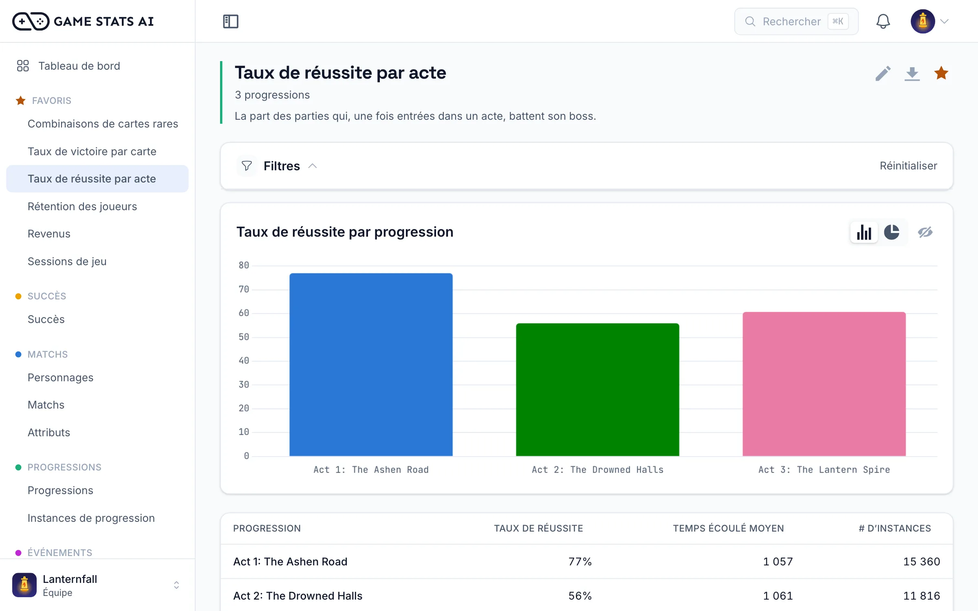Toggle the sidebar panel icon
The width and height of the screenshot is (978, 611).
pyautogui.click(x=231, y=21)
